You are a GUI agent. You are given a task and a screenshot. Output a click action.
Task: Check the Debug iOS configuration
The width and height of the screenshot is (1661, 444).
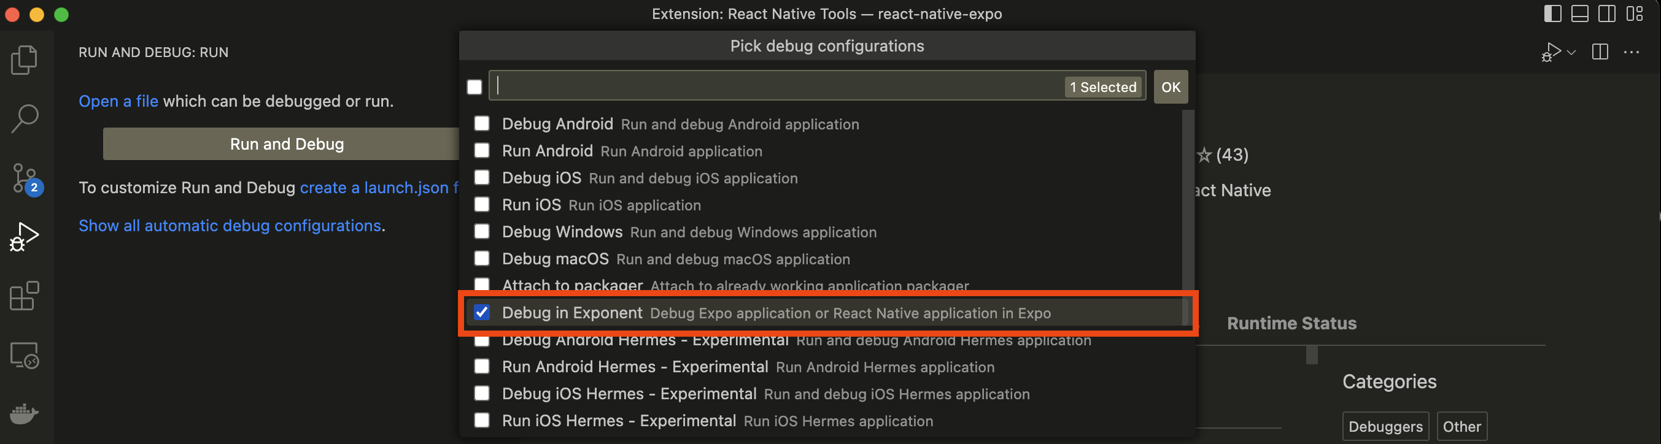coord(482,178)
